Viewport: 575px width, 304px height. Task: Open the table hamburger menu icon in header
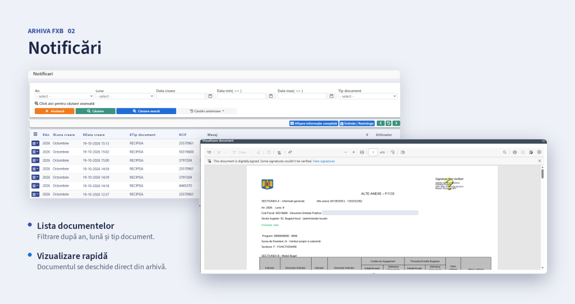coord(35,134)
